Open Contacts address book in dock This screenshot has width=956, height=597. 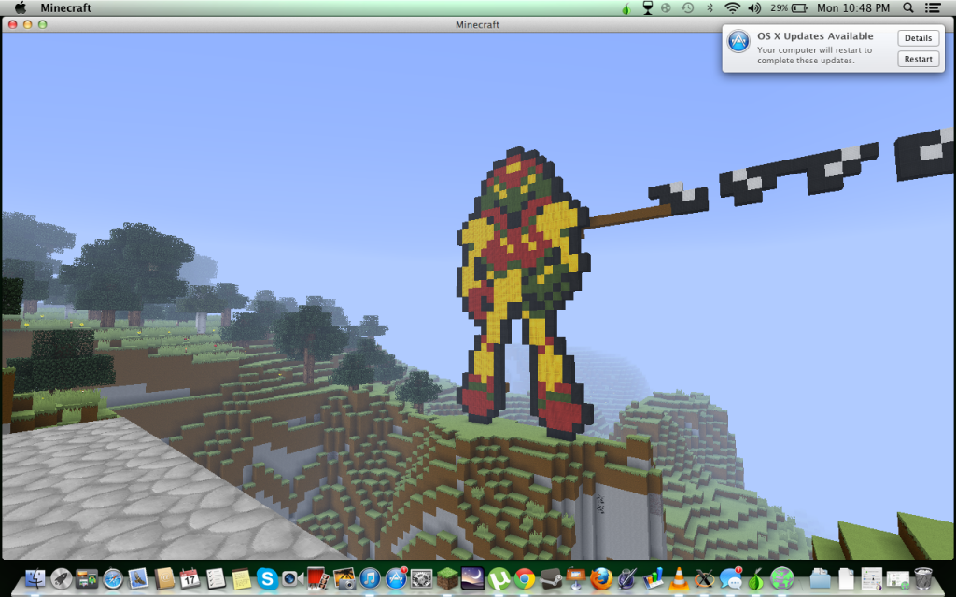tap(164, 577)
